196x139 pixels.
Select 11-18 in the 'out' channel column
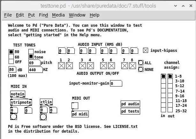(170, 100)
